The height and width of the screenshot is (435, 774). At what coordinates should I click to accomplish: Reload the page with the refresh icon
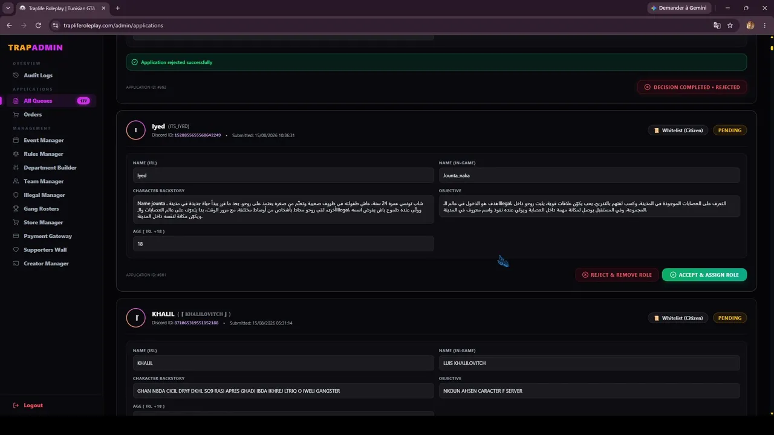click(x=38, y=25)
